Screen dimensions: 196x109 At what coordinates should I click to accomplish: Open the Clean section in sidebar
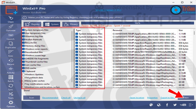point(11,20)
